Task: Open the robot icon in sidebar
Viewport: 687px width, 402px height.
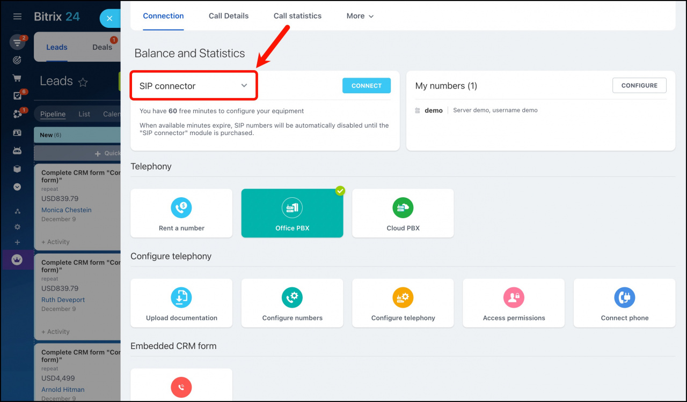Action: [x=17, y=151]
